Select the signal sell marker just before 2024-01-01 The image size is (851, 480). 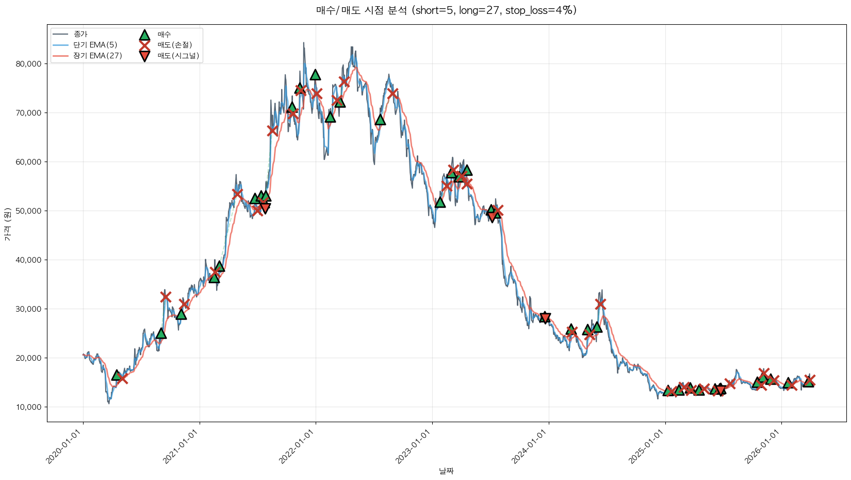tap(545, 317)
